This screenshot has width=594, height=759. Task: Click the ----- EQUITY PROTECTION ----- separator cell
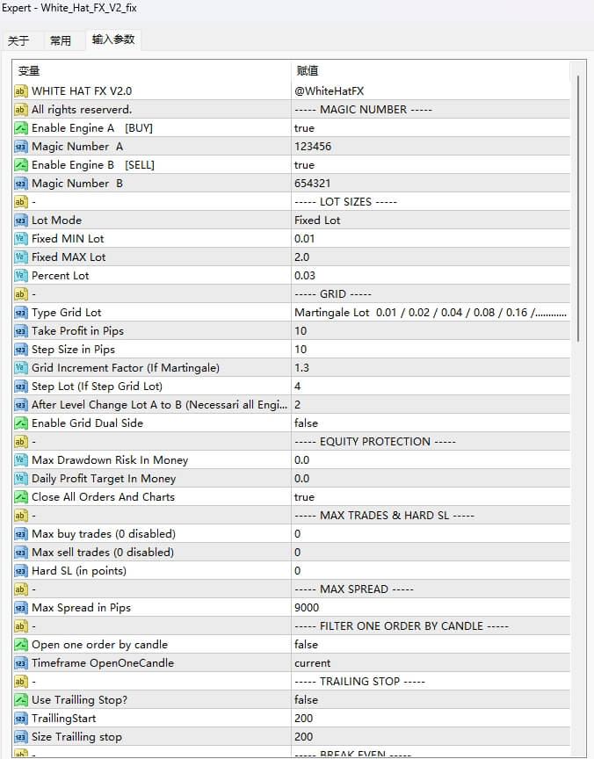click(431, 442)
